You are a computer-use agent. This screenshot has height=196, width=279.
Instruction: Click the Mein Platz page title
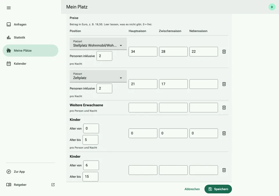(77, 7)
